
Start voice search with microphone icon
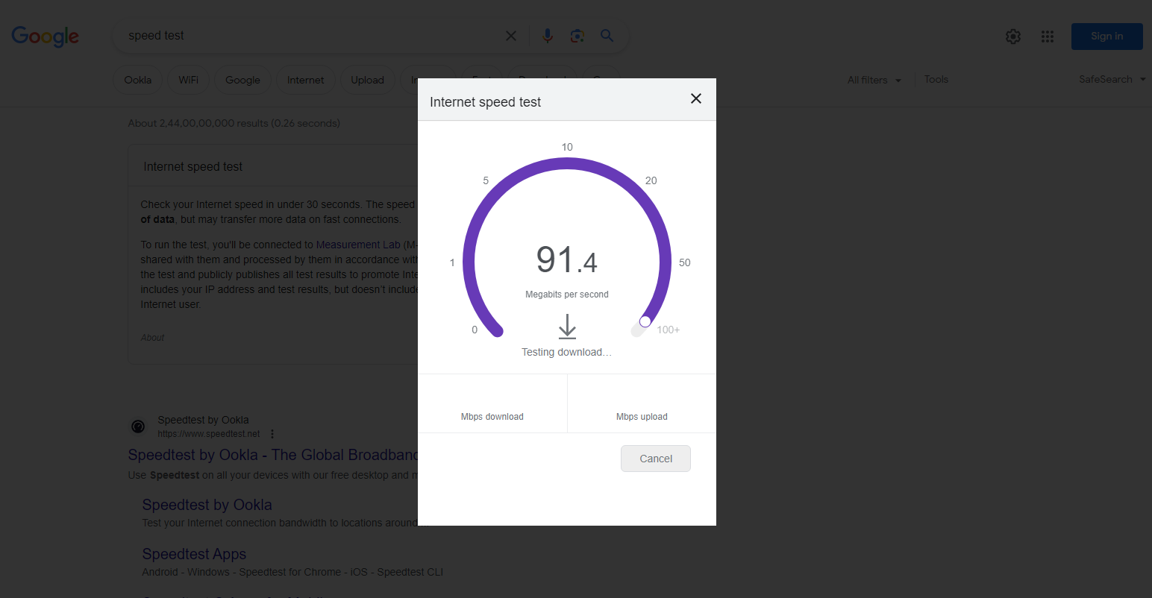point(548,36)
